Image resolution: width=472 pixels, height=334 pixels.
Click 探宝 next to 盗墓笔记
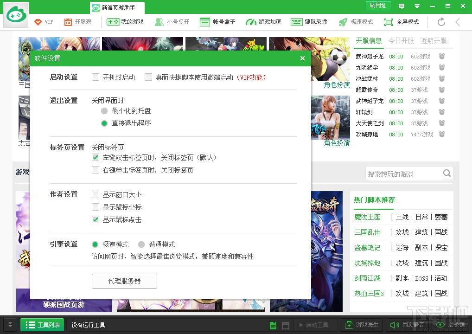tap(441, 248)
